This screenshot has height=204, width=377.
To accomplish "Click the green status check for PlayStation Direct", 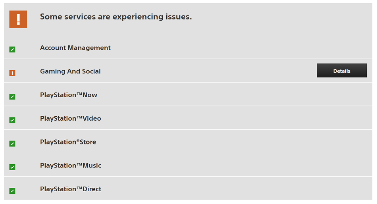I will [x=12, y=191].
